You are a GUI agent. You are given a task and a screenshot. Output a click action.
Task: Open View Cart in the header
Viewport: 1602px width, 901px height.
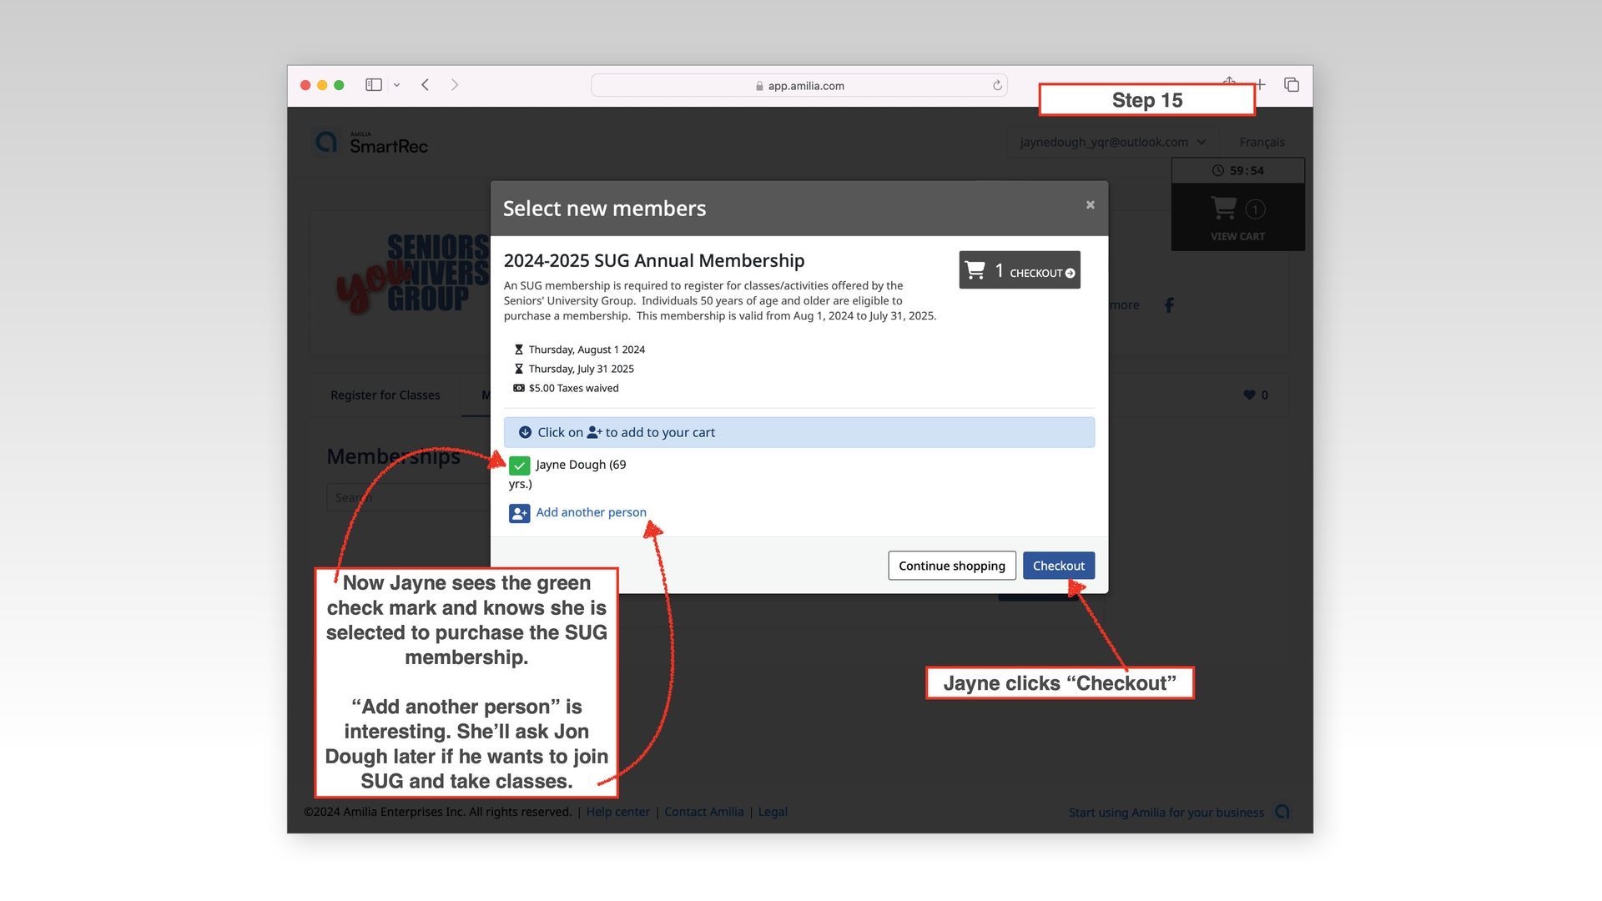click(x=1237, y=217)
